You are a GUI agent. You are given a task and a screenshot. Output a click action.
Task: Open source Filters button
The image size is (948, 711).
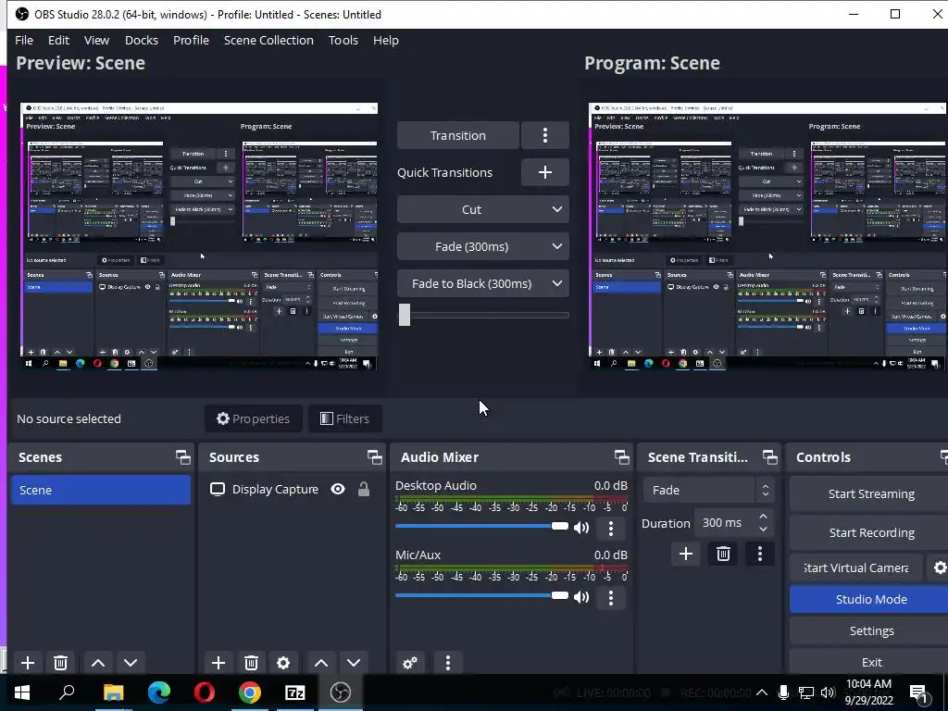tap(344, 418)
